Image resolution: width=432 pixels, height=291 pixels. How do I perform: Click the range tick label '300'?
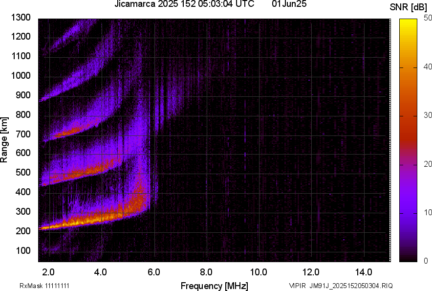pyautogui.click(x=23, y=212)
